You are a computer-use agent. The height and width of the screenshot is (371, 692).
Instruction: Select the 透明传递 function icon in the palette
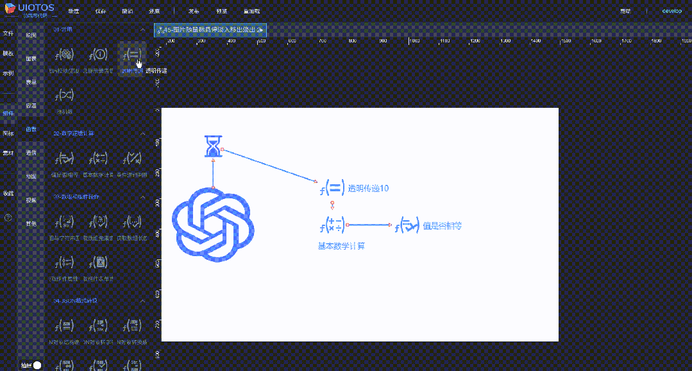point(132,55)
